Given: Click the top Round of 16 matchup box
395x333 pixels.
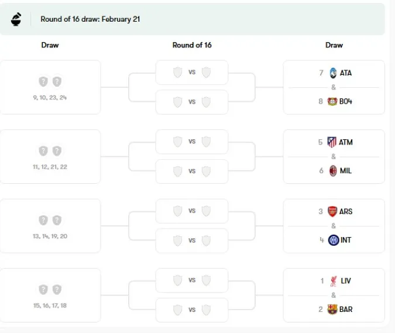Looking at the screenshot, I should pyautogui.click(x=192, y=73).
